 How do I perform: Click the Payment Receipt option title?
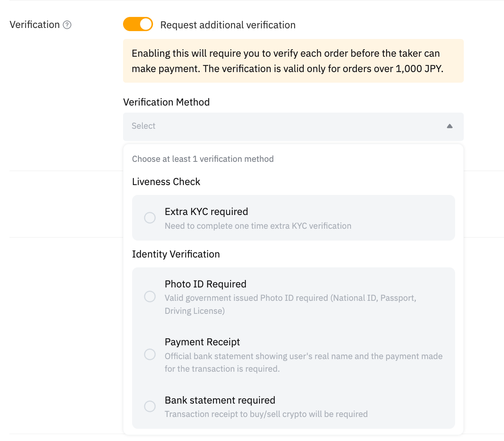[202, 342]
